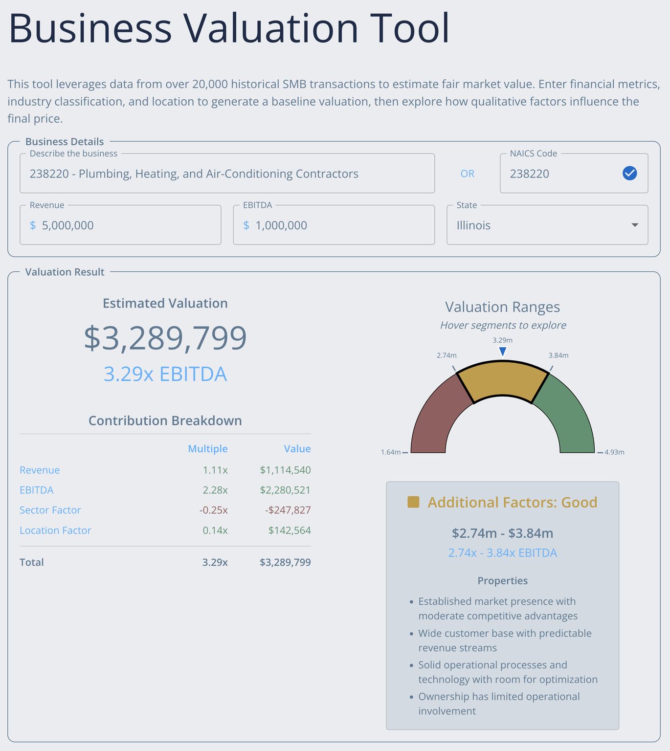Click the Revenue row label in breakdown

click(40, 470)
